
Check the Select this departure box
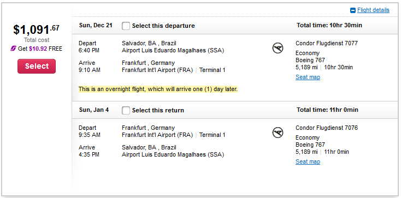tap(126, 26)
